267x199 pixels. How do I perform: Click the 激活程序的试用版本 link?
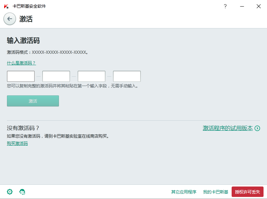[x=227, y=128]
